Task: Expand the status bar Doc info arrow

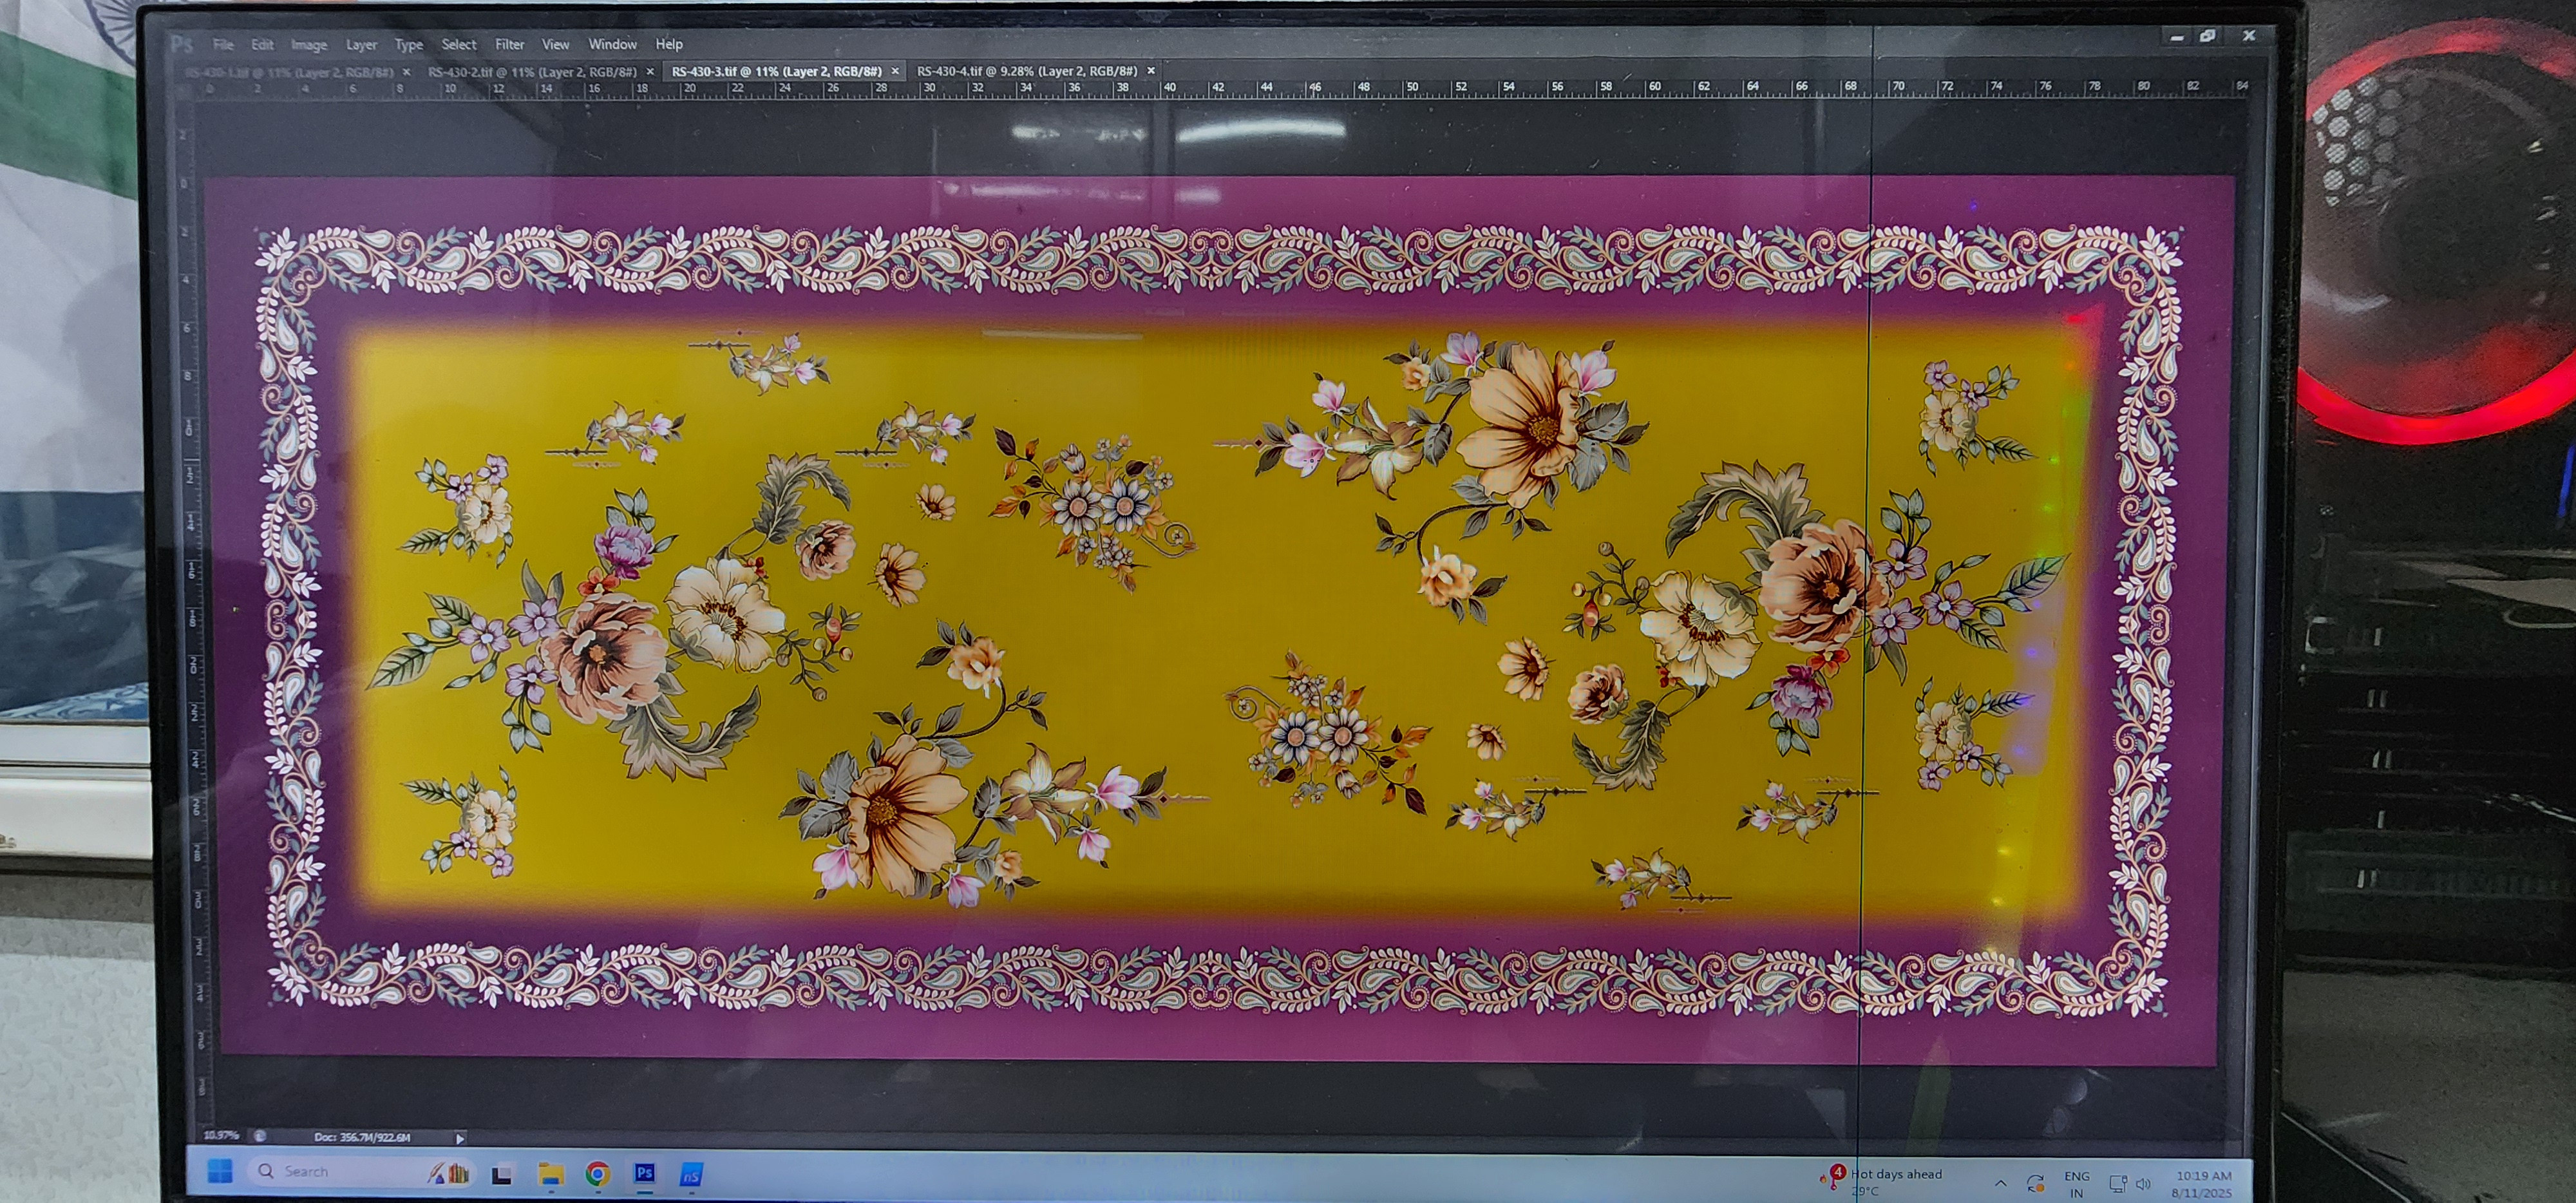Action: (x=460, y=1138)
